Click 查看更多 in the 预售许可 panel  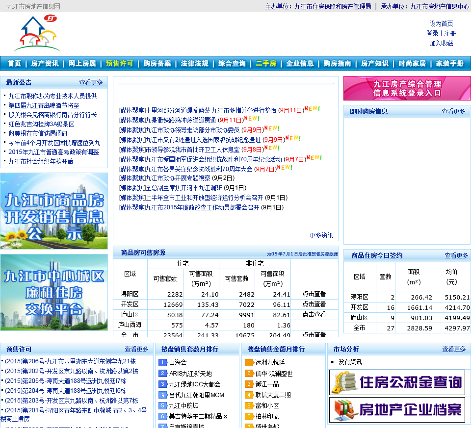[x=136, y=349]
